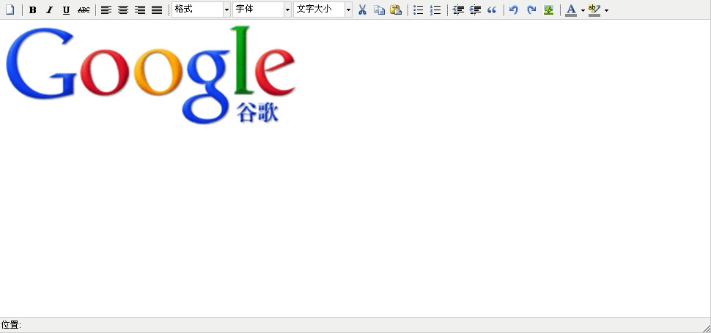Image resolution: width=711 pixels, height=333 pixels.
Task: Toggle Bold formatting
Action: click(33, 10)
